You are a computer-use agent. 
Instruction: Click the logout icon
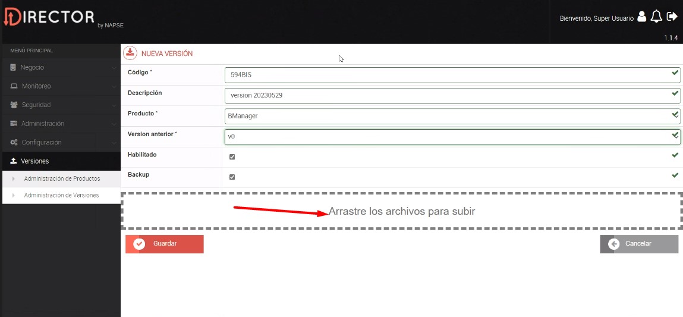point(672,17)
